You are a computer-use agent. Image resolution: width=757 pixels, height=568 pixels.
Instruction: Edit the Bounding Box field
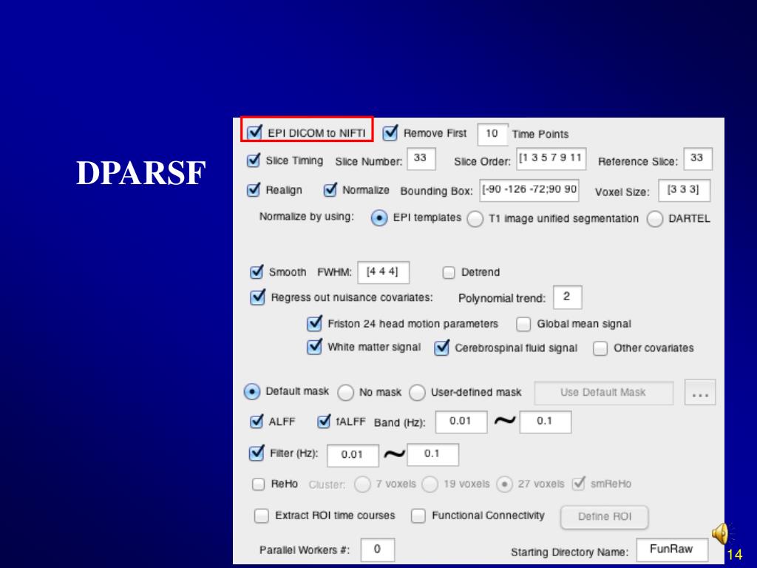529,190
